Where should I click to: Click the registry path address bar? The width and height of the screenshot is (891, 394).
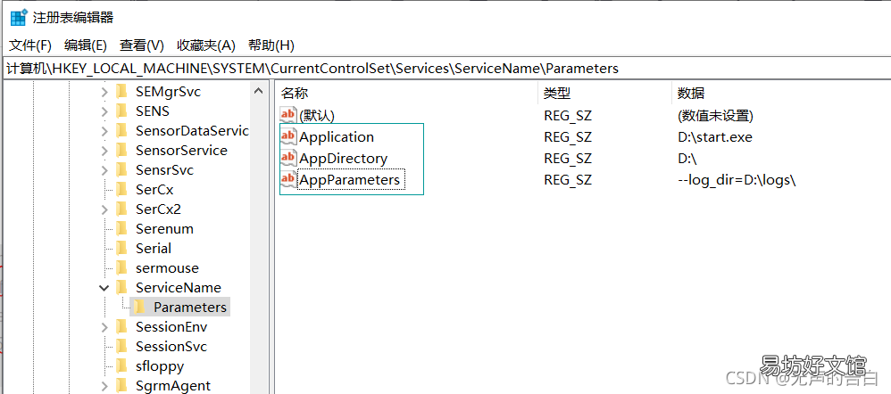[445, 69]
